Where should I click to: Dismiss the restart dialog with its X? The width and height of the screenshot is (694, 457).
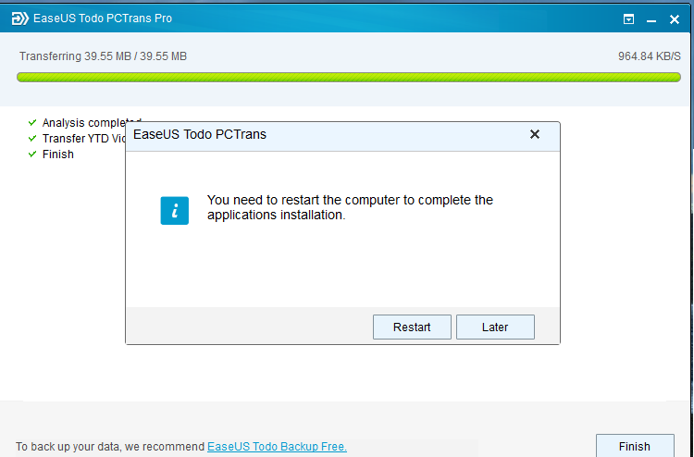(x=535, y=134)
